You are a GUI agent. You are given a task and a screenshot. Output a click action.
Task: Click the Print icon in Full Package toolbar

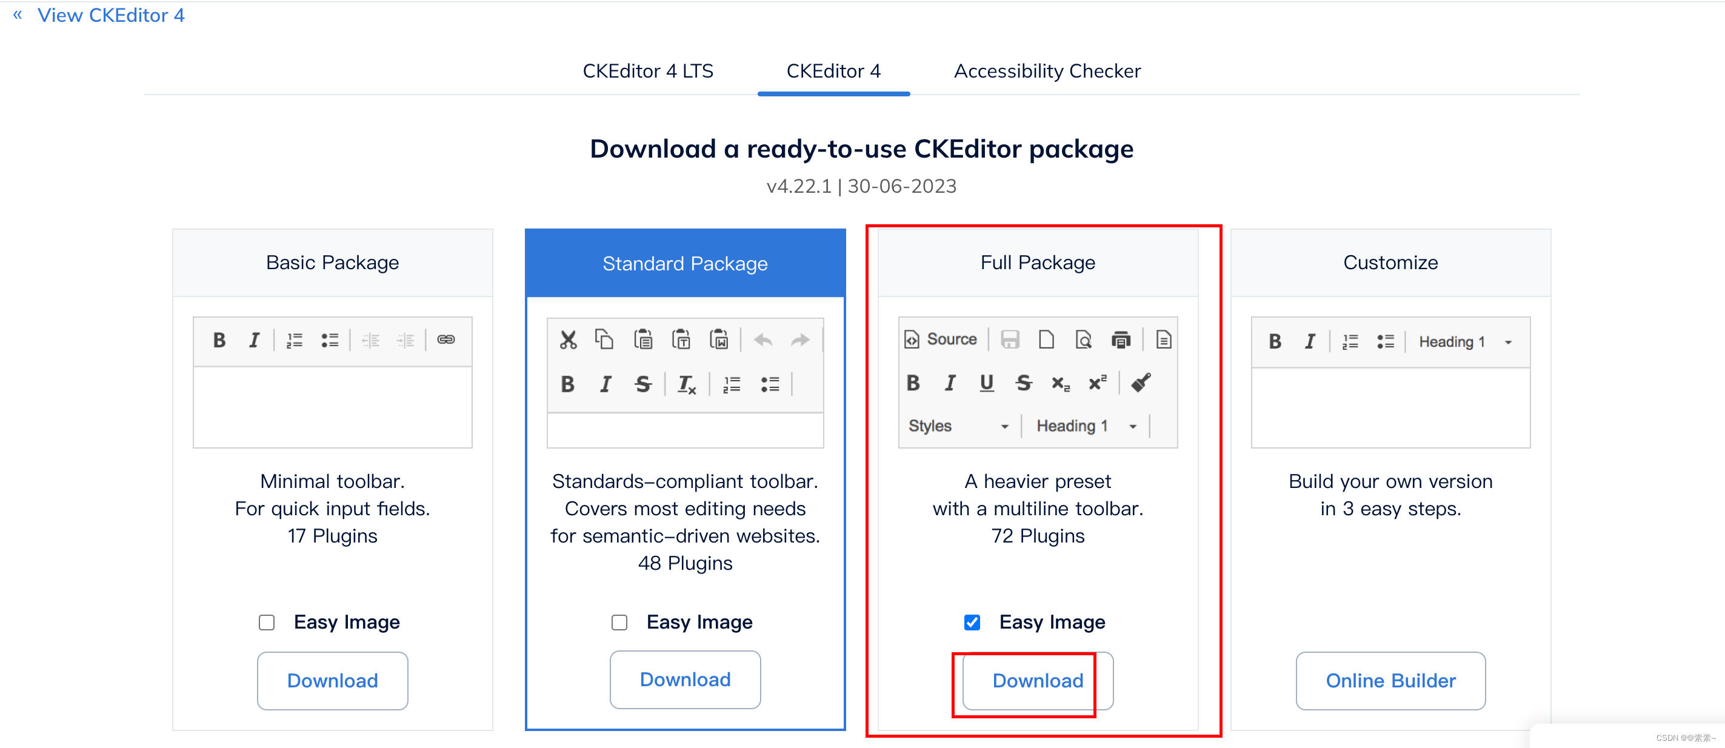[x=1120, y=339]
